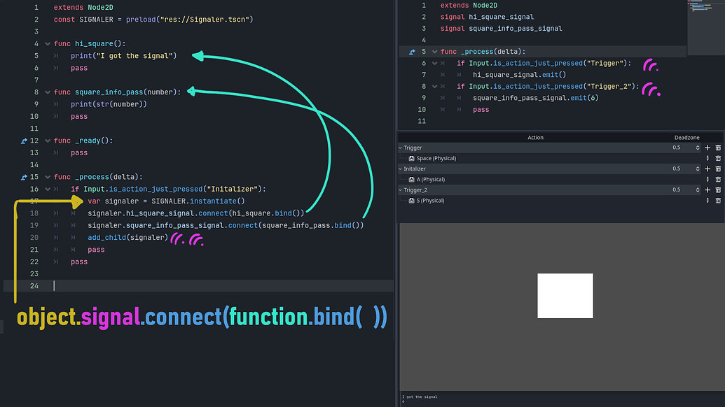The image size is (725, 407).
Task: Add another event to the Trigger_2 action
Action: coord(707,190)
